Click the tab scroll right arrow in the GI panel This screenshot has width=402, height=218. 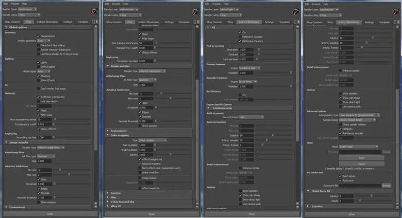click(298, 22)
